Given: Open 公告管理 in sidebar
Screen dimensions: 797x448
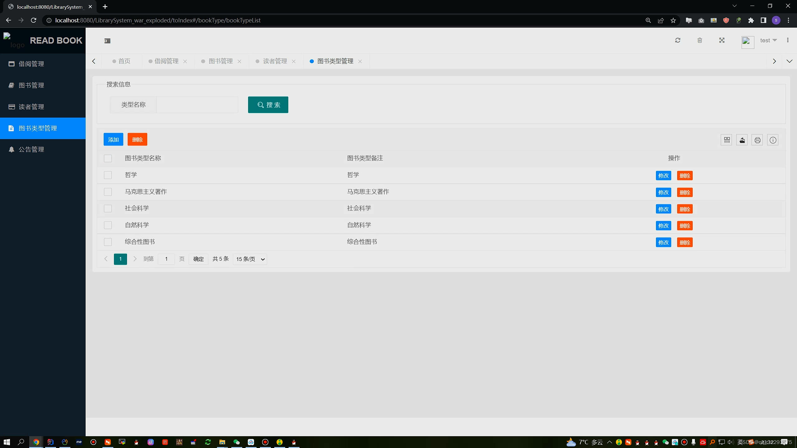Looking at the screenshot, I should click(x=31, y=150).
